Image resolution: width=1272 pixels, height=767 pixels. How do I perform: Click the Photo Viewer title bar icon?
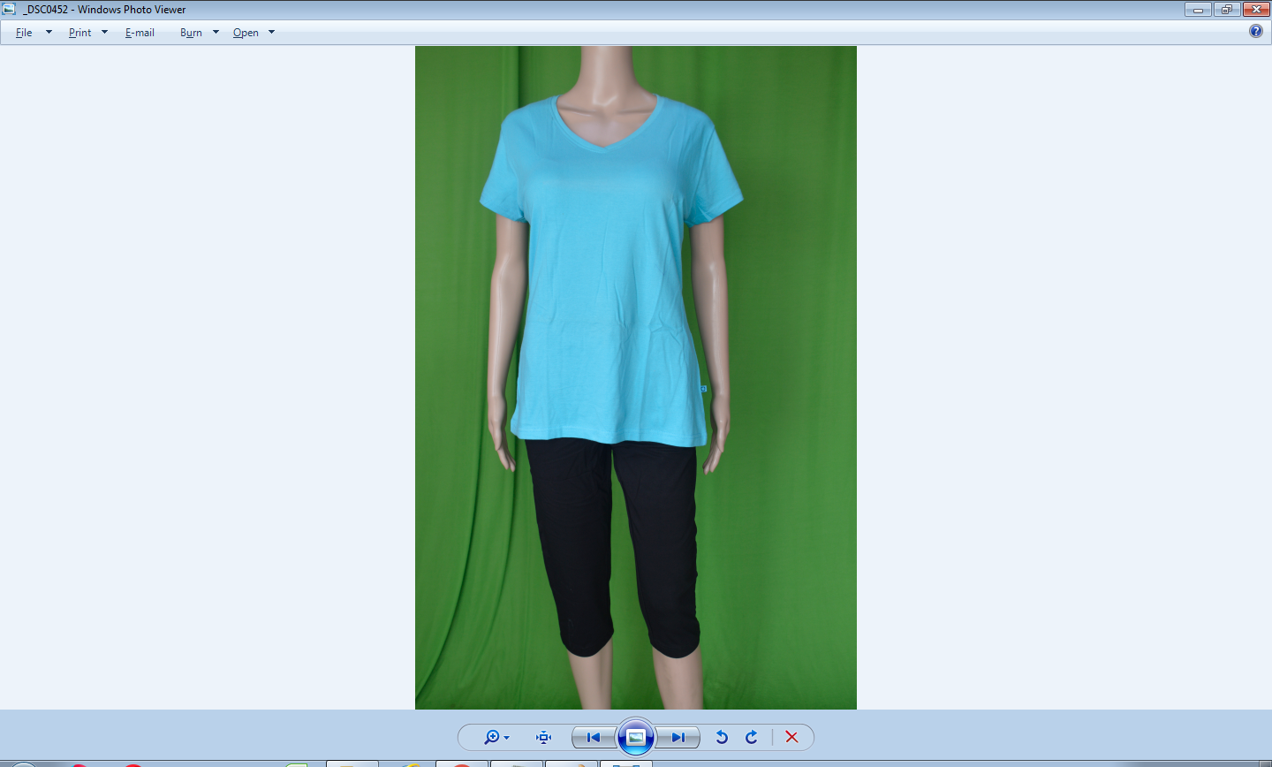click(9, 9)
